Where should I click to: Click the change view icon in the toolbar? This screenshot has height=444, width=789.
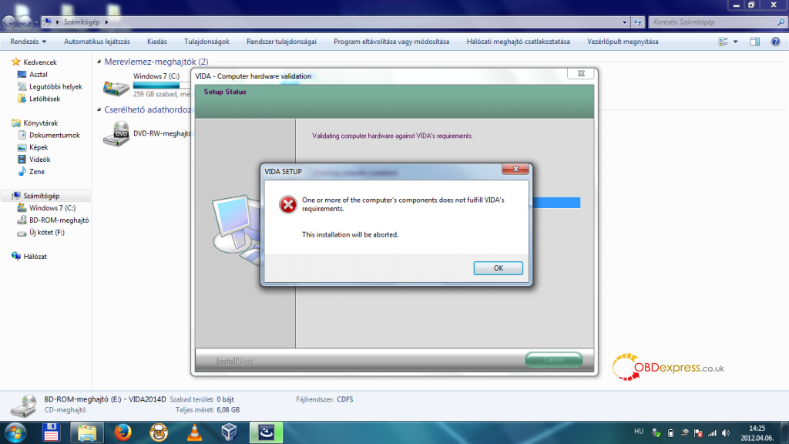723,42
